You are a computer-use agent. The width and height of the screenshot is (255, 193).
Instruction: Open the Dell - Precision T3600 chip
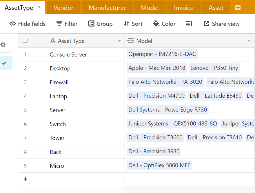pos(155,137)
